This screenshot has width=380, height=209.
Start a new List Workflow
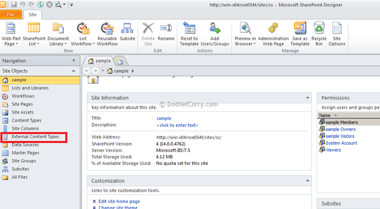(83, 34)
